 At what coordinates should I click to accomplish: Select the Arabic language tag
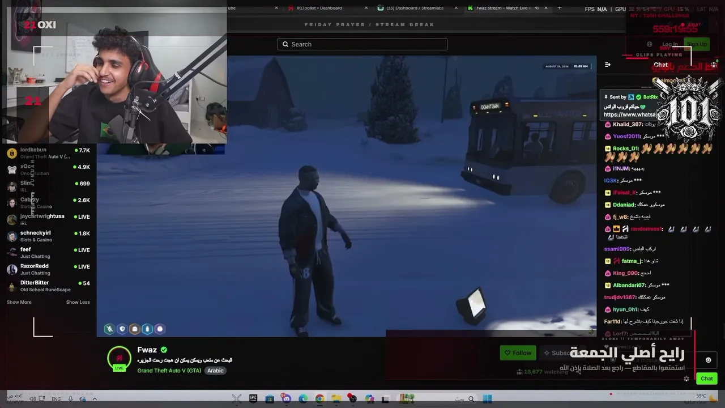pos(215,371)
